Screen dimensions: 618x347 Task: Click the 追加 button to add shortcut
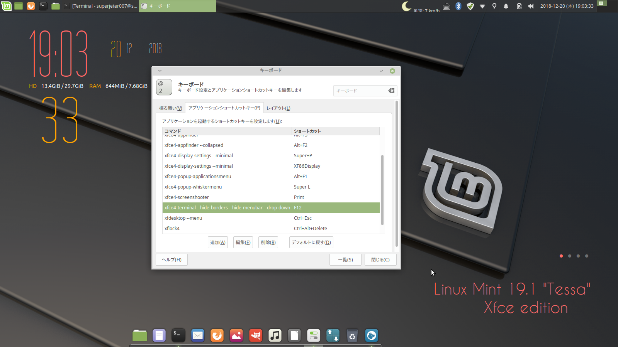pos(217,242)
